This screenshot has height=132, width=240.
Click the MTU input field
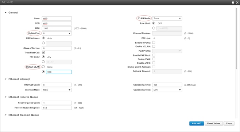click(57, 28)
